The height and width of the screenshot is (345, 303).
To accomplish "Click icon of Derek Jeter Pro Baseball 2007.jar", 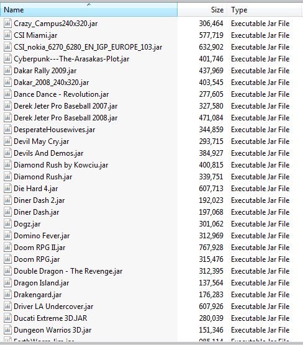I will click(7, 106).
